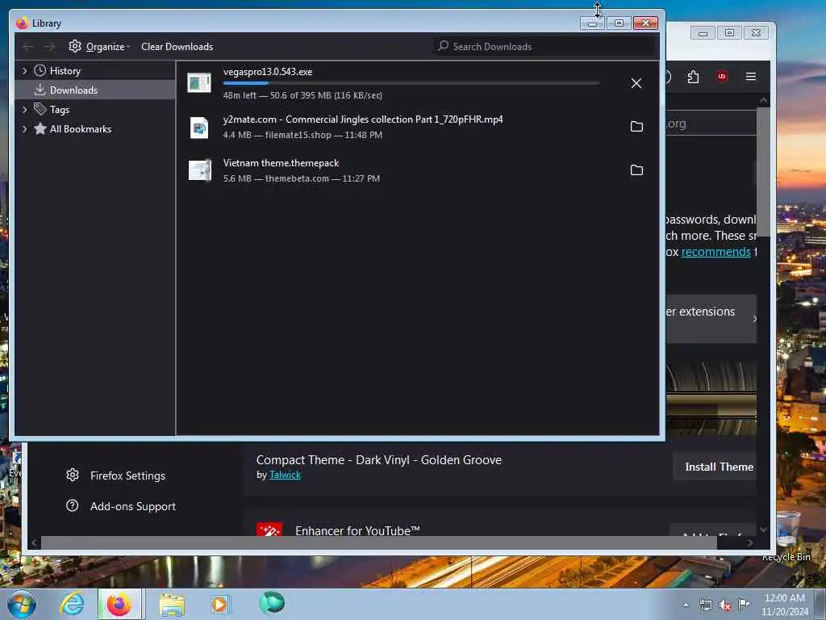Click the History clock icon

(x=40, y=71)
